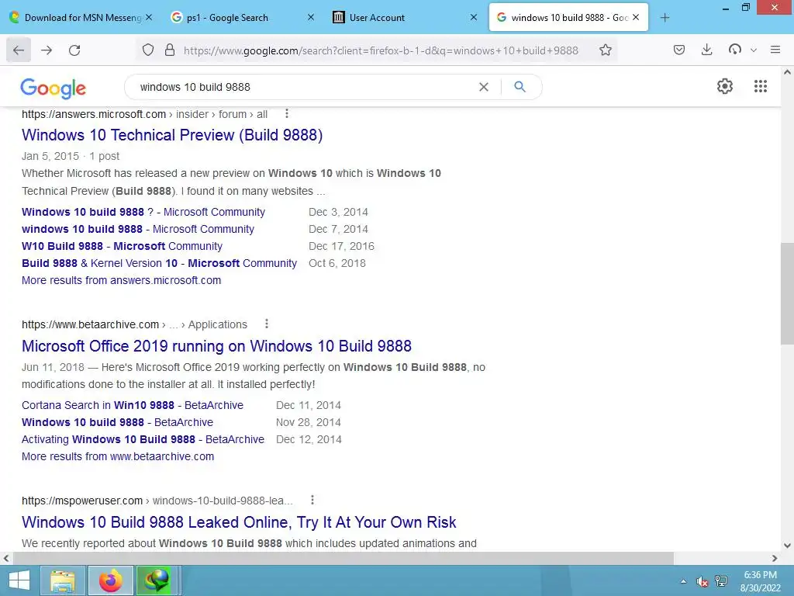Image resolution: width=794 pixels, height=596 pixels.
Task: Open Microsoft Office 2019 running on Build 9888
Action: [217, 345]
